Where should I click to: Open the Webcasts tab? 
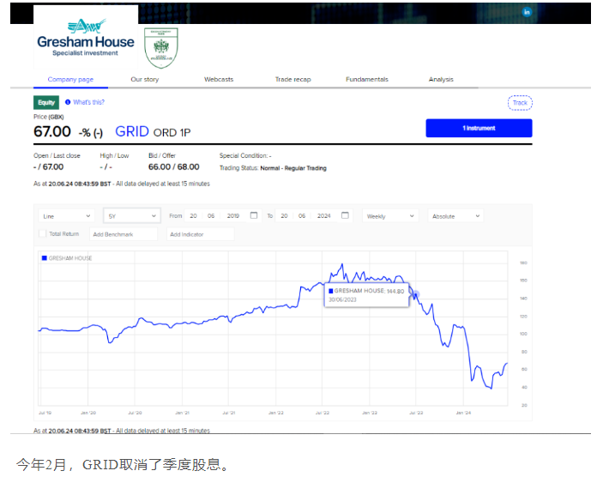219,79
